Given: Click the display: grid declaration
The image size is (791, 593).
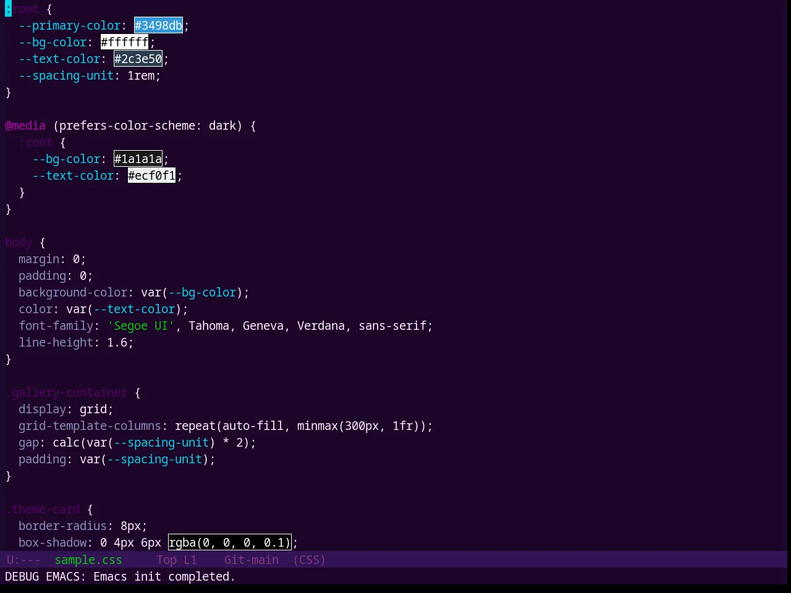Looking at the screenshot, I should pyautogui.click(x=66, y=409).
